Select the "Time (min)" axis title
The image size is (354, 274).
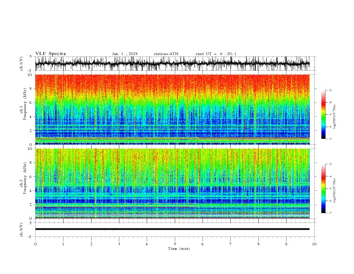click(x=179, y=248)
